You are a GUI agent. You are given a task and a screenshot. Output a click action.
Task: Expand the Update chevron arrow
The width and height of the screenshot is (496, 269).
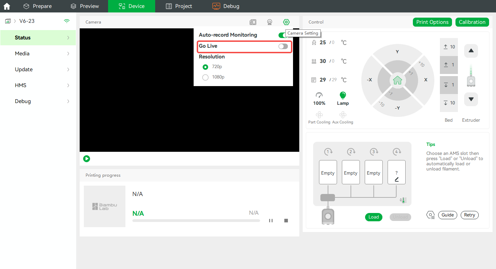tap(68, 69)
